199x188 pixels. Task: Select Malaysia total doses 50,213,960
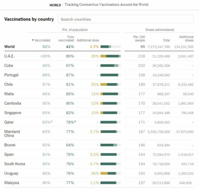click(x=161, y=183)
